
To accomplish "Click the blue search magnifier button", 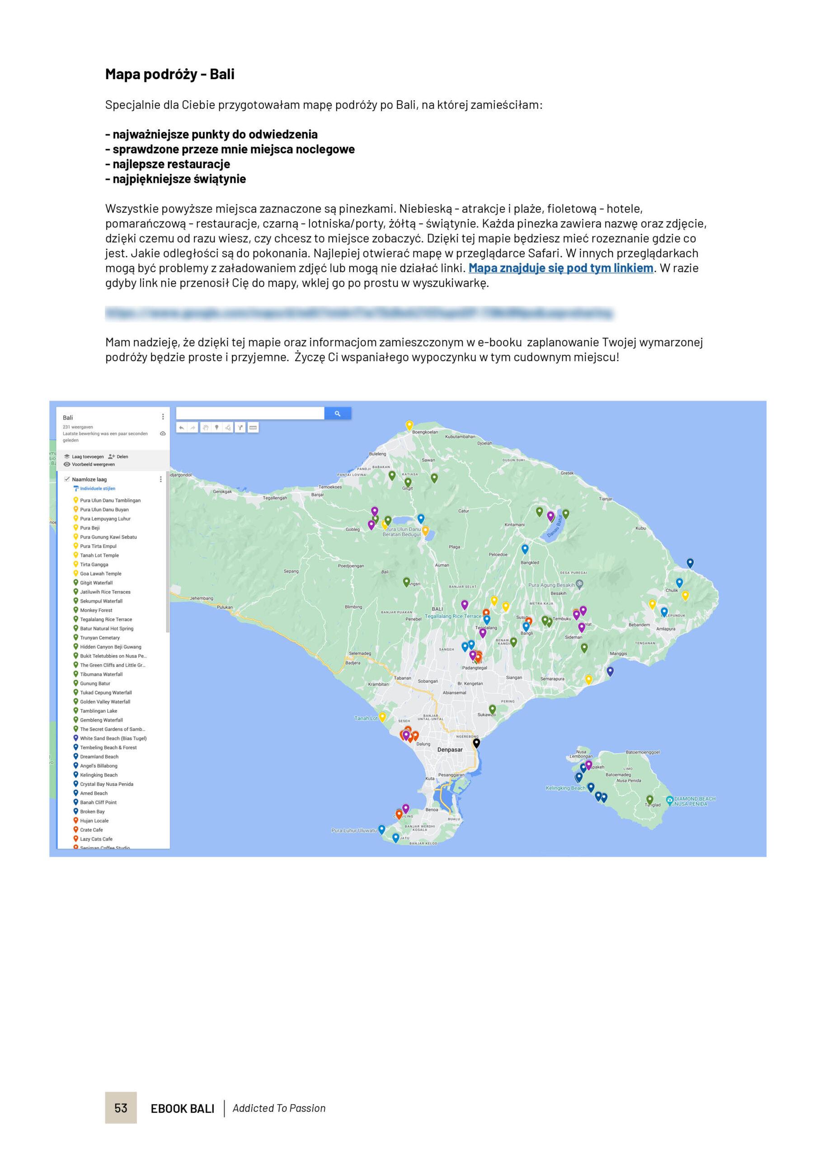I will [338, 414].
